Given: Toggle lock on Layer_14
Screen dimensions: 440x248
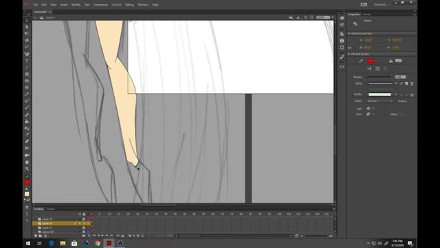Looking at the screenshot, I should (x=84, y=219).
